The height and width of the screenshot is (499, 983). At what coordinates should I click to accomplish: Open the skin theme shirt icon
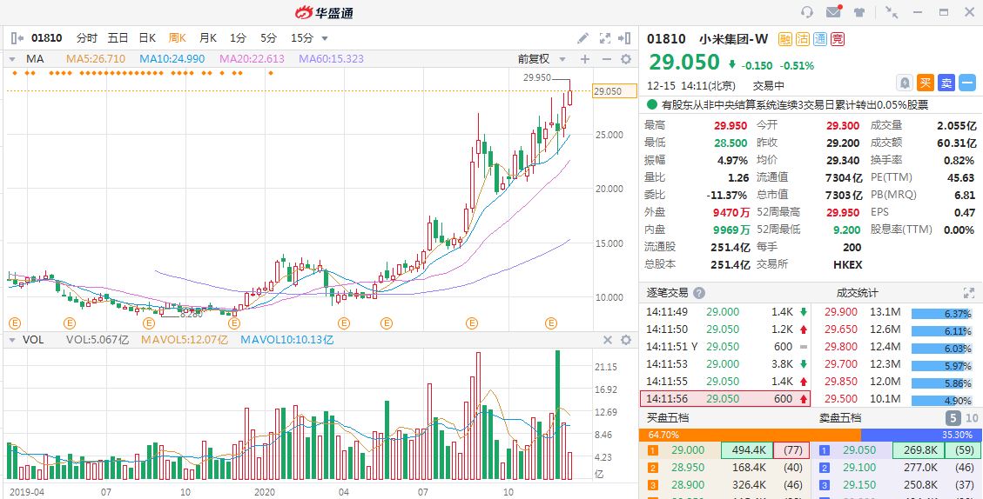(859, 12)
